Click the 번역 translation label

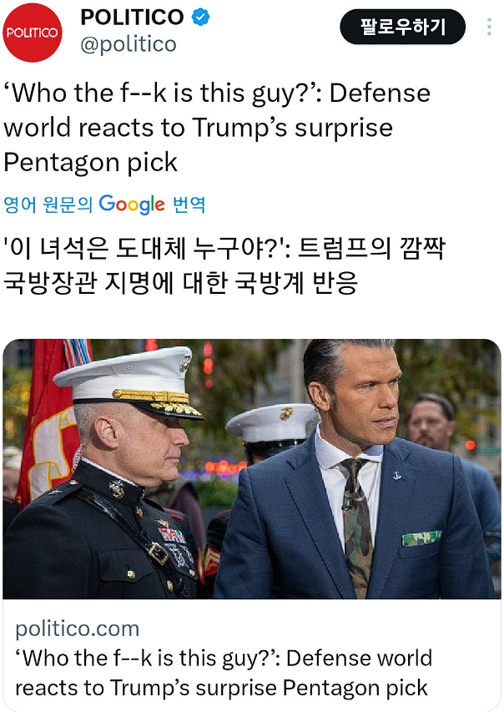[x=189, y=205]
